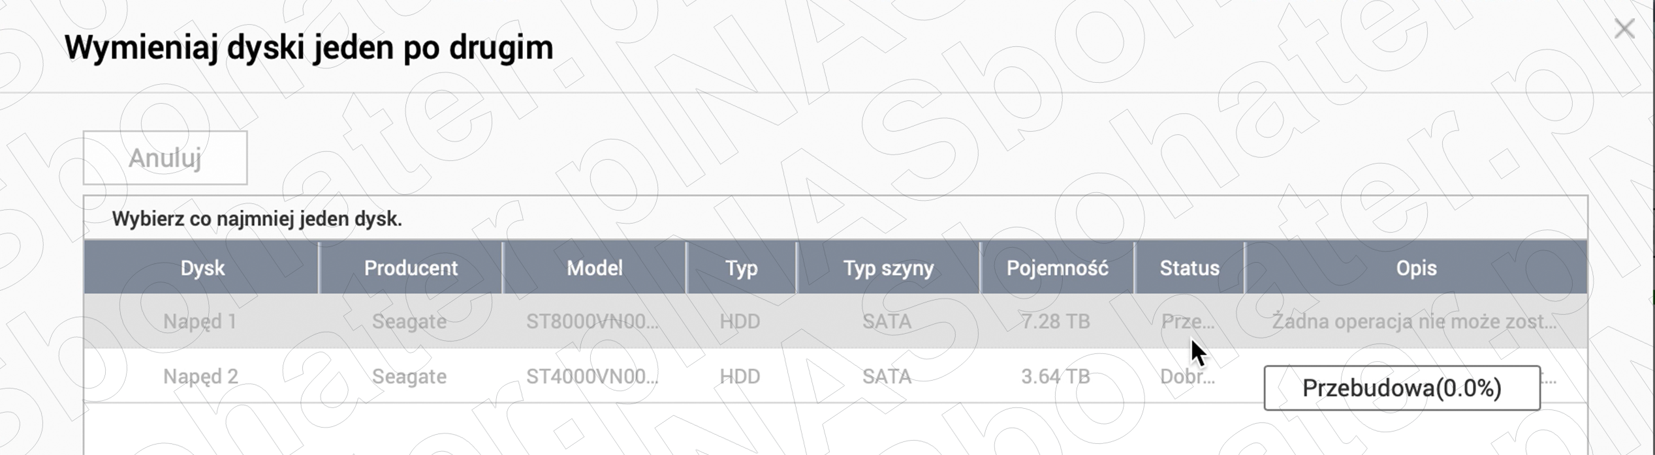Click the 7.28 TB capacity cell
This screenshot has width=1655, height=455.
click(x=1056, y=321)
